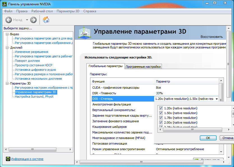Click the settings list scroll down arrow
This screenshot has width=234, height=167.
tap(221, 152)
